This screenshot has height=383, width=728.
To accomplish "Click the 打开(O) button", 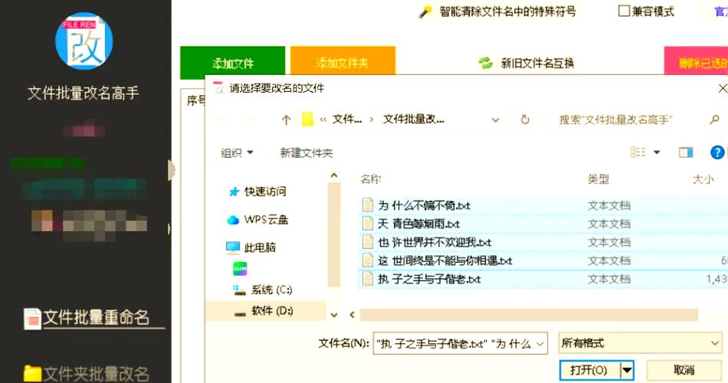I will pyautogui.click(x=589, y=370).
